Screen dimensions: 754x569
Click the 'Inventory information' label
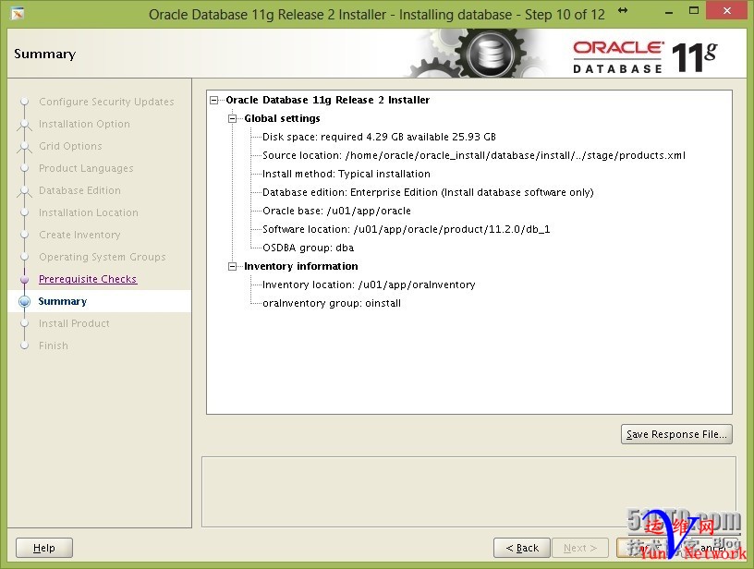click(x=301, y=266)
